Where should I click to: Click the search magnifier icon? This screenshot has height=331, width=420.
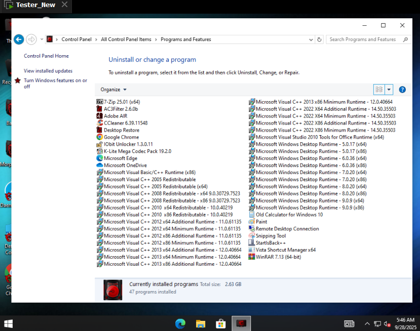click(405, 39)
